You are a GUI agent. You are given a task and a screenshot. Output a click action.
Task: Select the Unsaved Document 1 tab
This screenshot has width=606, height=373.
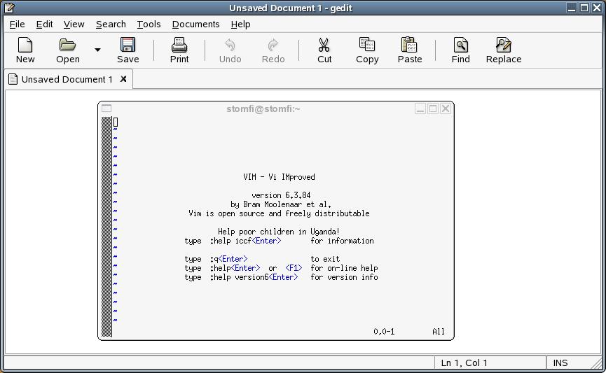click(67, 79)
